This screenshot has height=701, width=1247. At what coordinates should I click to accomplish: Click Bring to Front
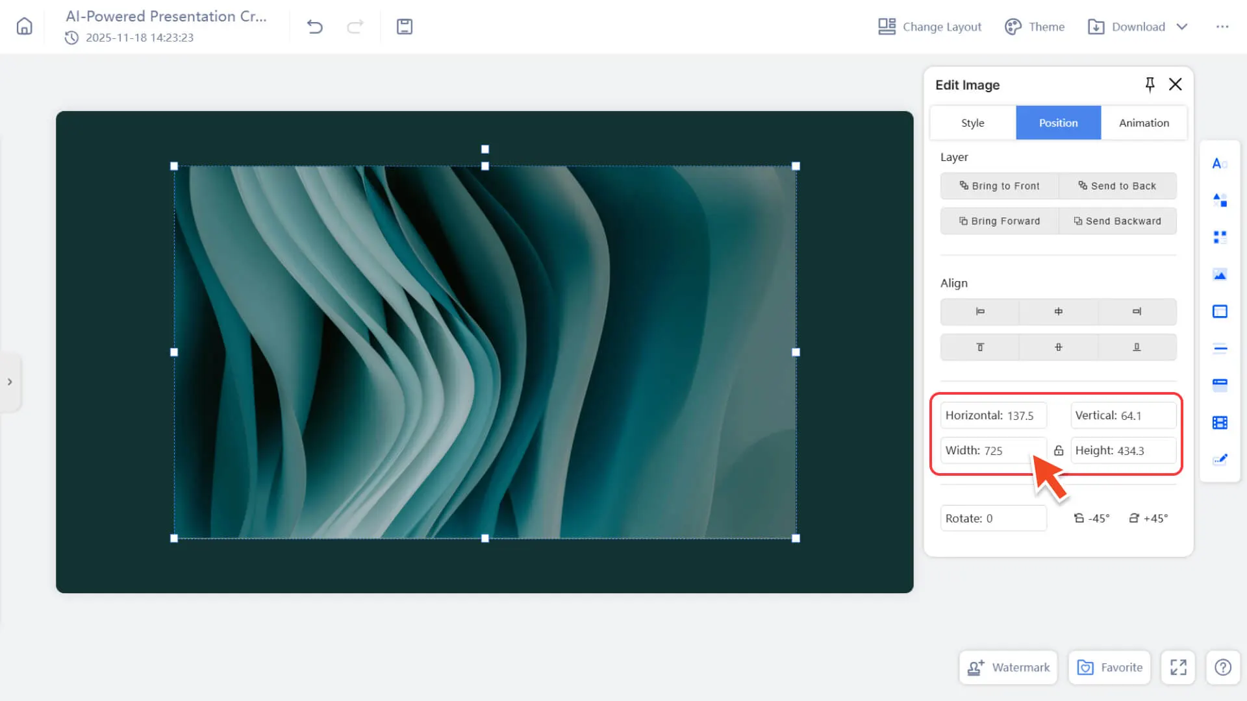point(1000,186)
